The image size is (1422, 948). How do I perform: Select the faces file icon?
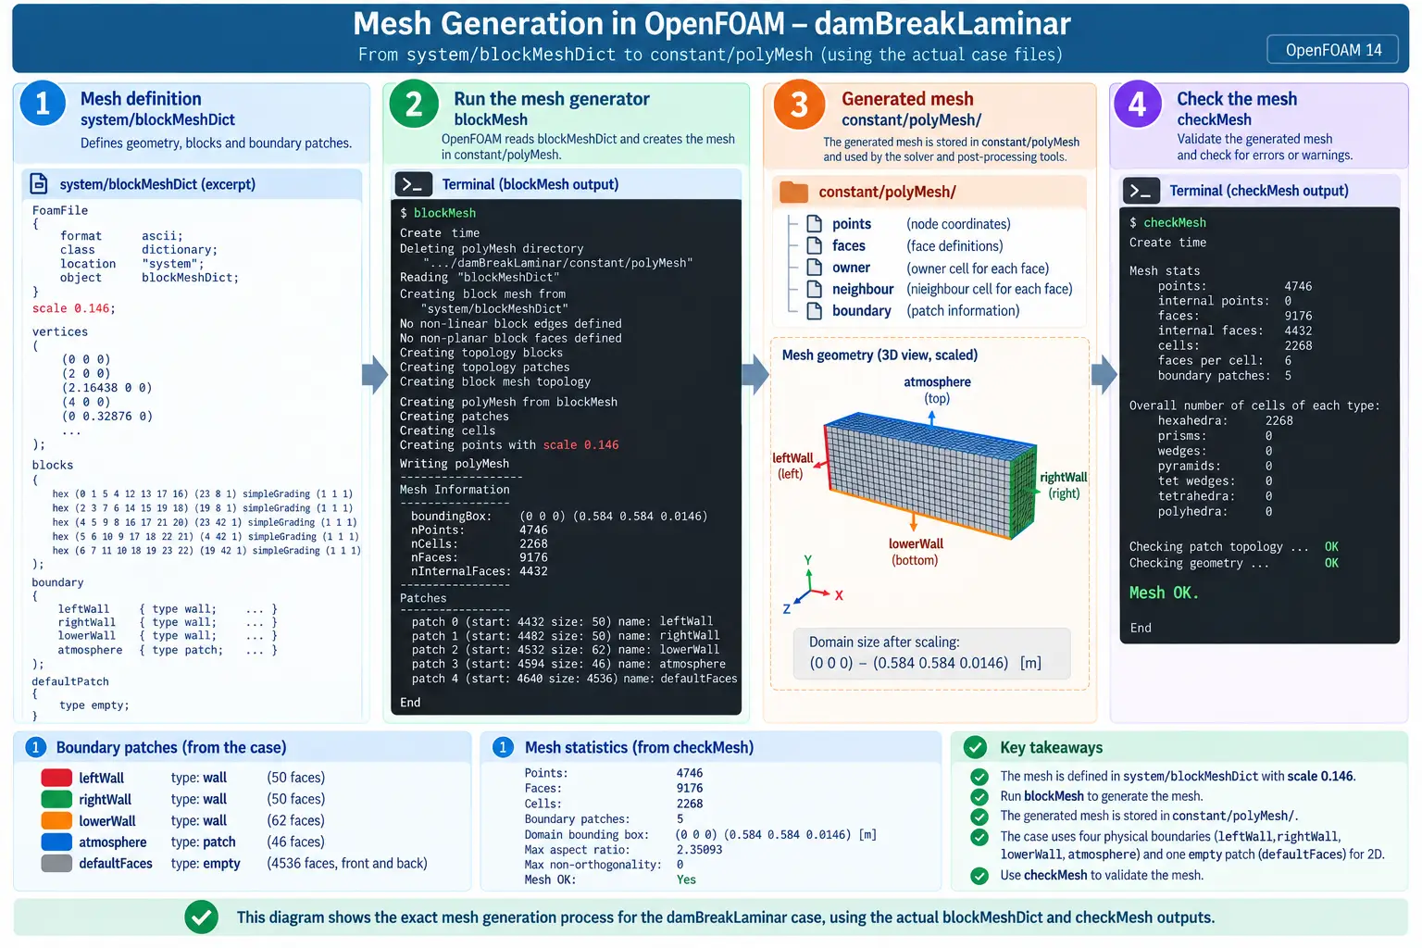[x=814, y=245]
